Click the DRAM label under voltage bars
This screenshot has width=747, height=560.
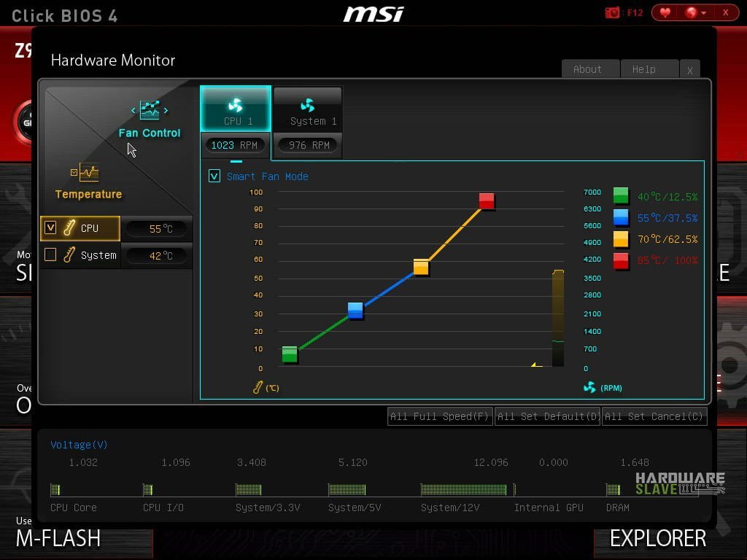point(618,507)
